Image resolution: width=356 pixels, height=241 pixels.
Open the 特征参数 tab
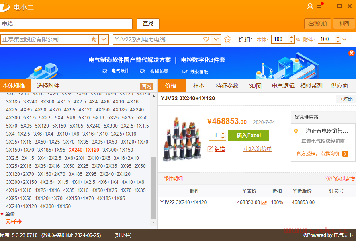pos(227,86)
